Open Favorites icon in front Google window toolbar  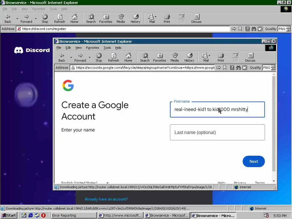[x=160, y=57]
